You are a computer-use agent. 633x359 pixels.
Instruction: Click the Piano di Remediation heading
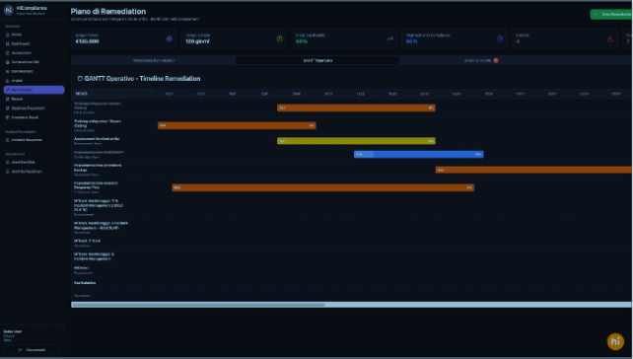tap(108, 12)
